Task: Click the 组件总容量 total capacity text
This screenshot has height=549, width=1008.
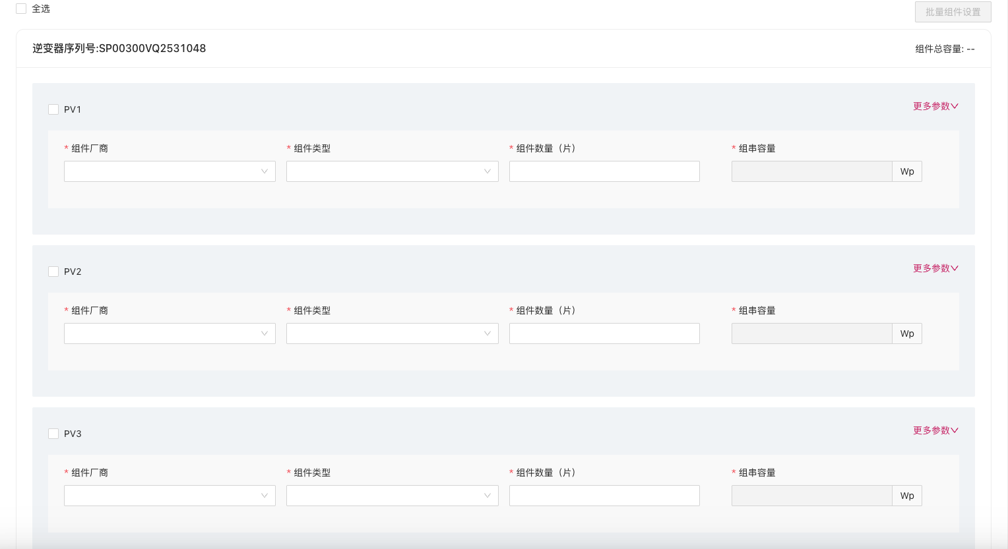Action: pyautogui.click(x=945, y=49)
